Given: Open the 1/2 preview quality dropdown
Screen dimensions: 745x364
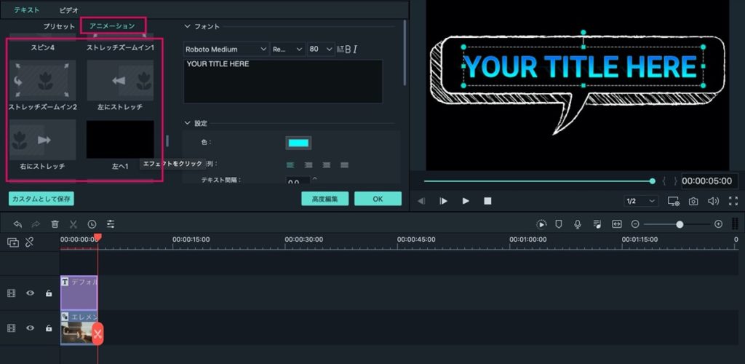Looking at the screenshot, I should click(x=641, y=201).
